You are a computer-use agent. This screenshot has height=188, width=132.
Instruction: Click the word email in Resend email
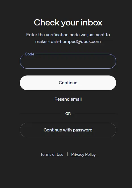point(76,99)
